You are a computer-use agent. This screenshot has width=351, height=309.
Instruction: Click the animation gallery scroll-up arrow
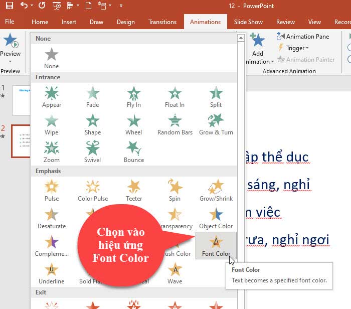tap(241, 38)
